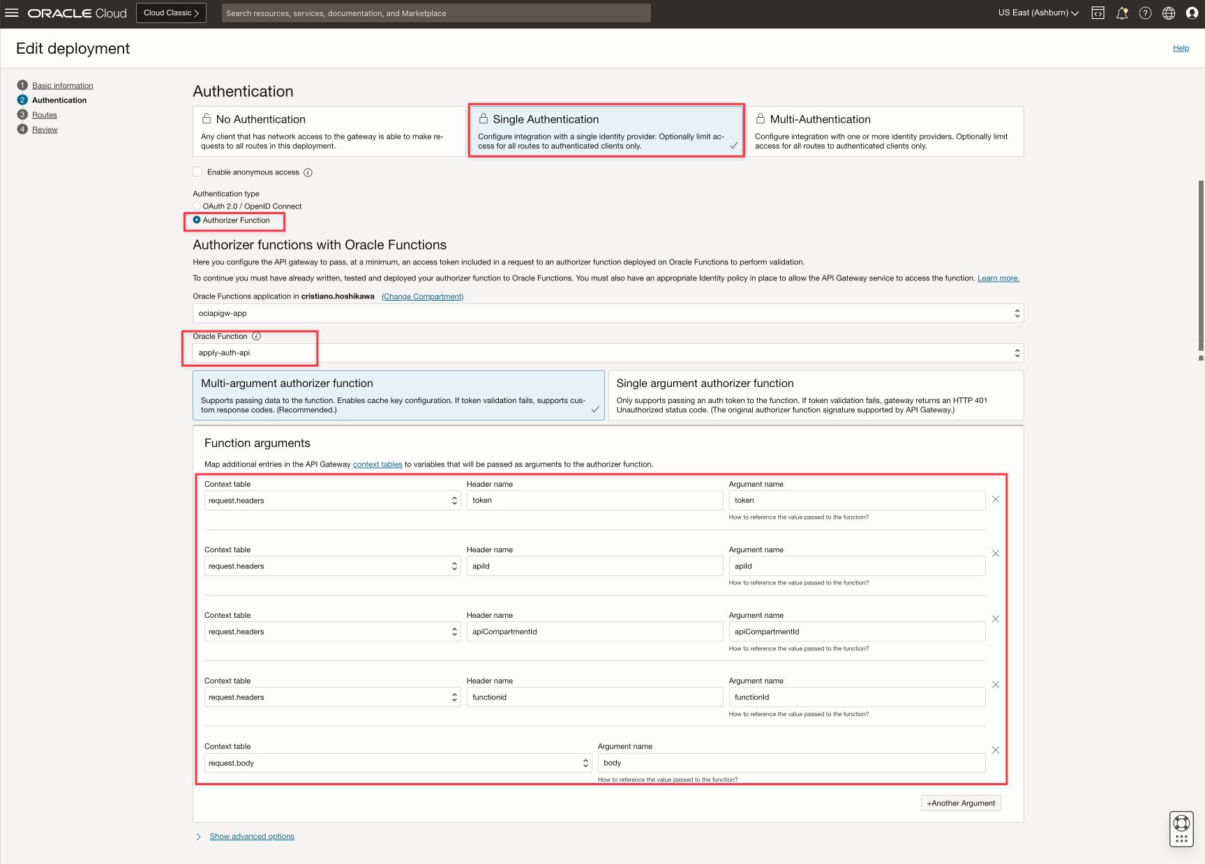Select the Authorizer Function radio button
The height and width of the screenshot is (864, 1205).
(x=197, y=220)
